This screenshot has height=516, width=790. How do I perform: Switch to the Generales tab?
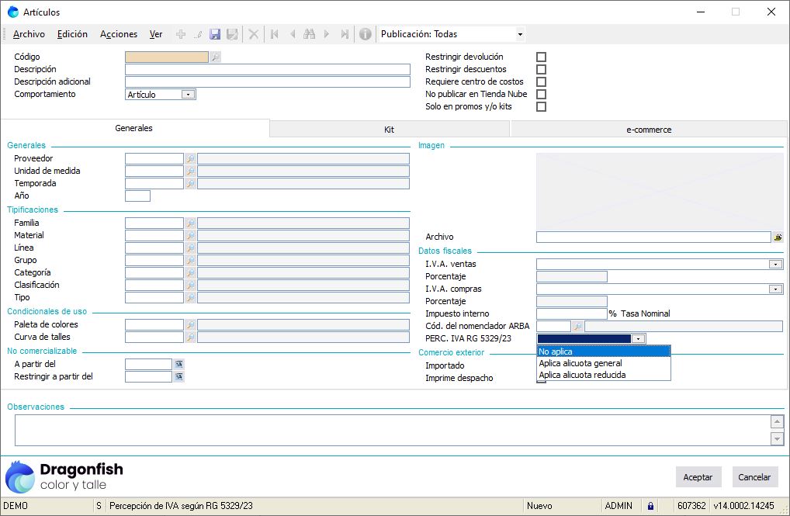[134, 128]
